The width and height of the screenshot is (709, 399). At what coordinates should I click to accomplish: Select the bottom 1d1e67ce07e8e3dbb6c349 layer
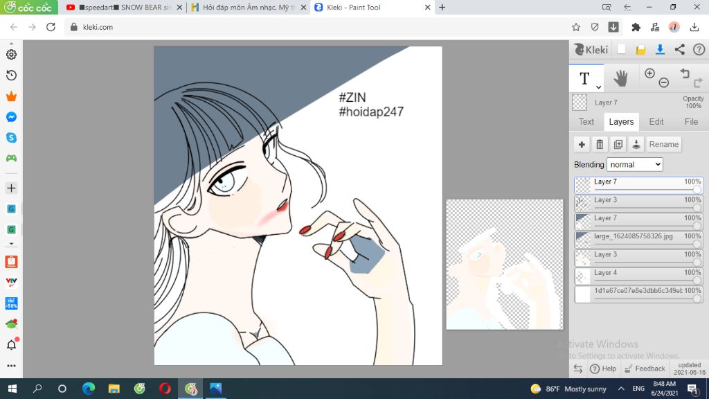coord(638,294)
